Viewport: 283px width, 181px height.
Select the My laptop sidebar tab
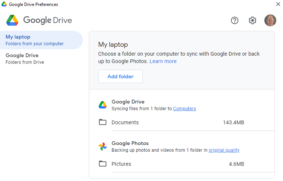point(41,40)
